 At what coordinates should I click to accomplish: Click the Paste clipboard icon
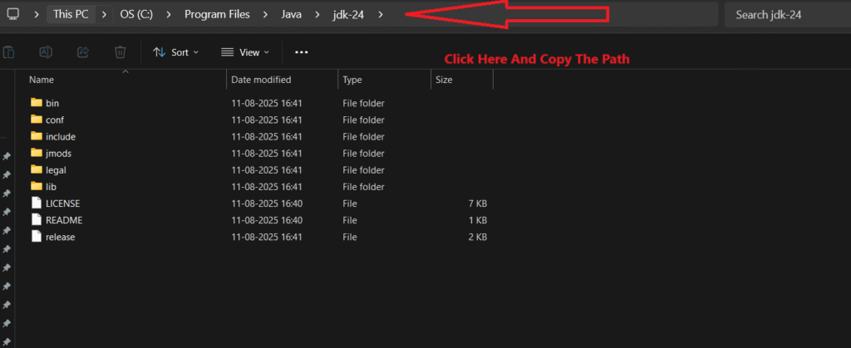[x=8, y=52]
